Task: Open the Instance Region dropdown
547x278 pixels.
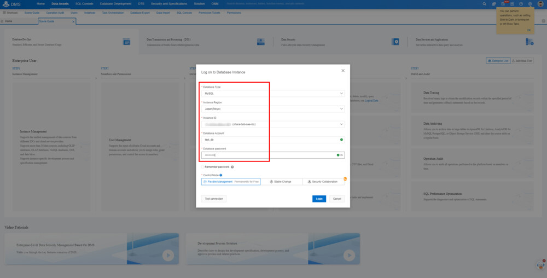Action: [272, 109]
